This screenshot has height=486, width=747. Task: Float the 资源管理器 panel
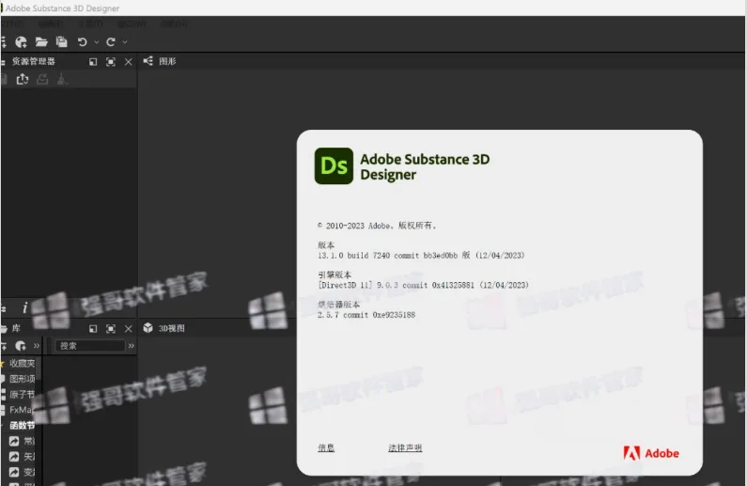(x=93, y=62)
